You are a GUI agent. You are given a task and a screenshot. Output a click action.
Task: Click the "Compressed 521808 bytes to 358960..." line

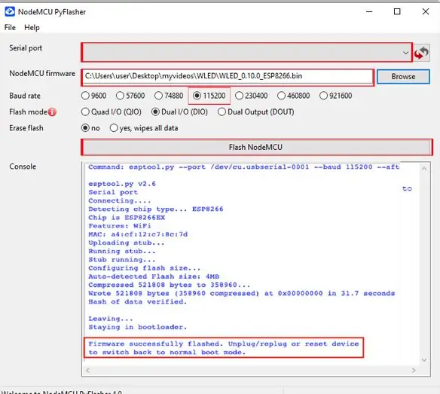[170, 285]
